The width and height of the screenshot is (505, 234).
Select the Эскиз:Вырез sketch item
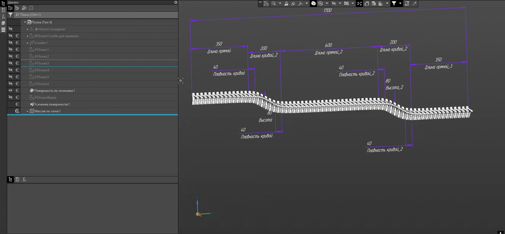(47, 98)
